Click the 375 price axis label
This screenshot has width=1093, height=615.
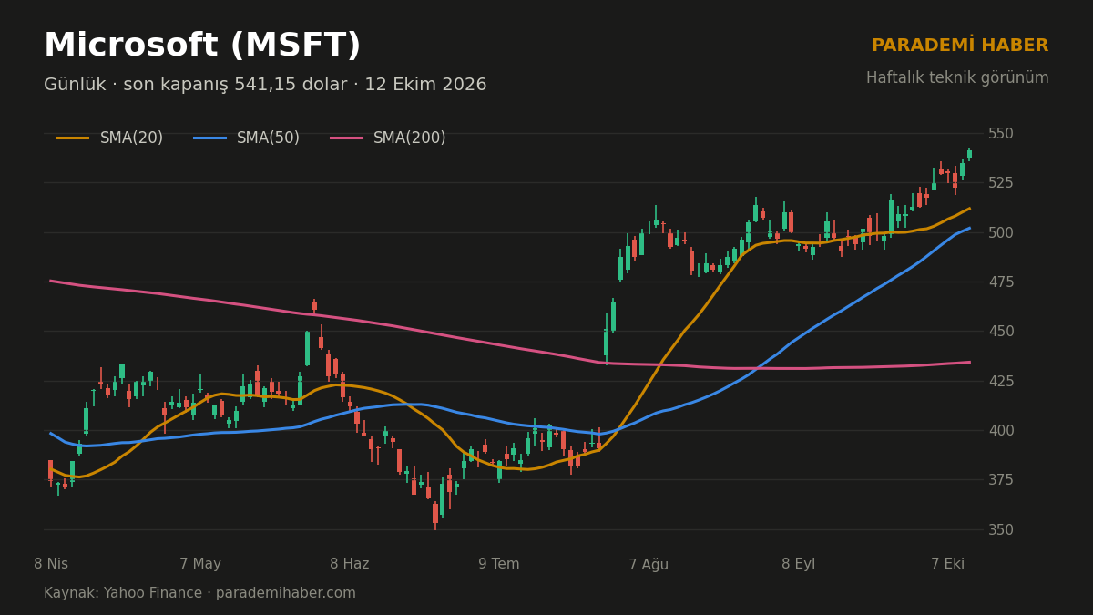(1001, 480)
